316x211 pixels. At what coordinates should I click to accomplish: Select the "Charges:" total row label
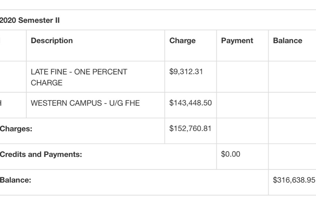[x=16, y=129]
